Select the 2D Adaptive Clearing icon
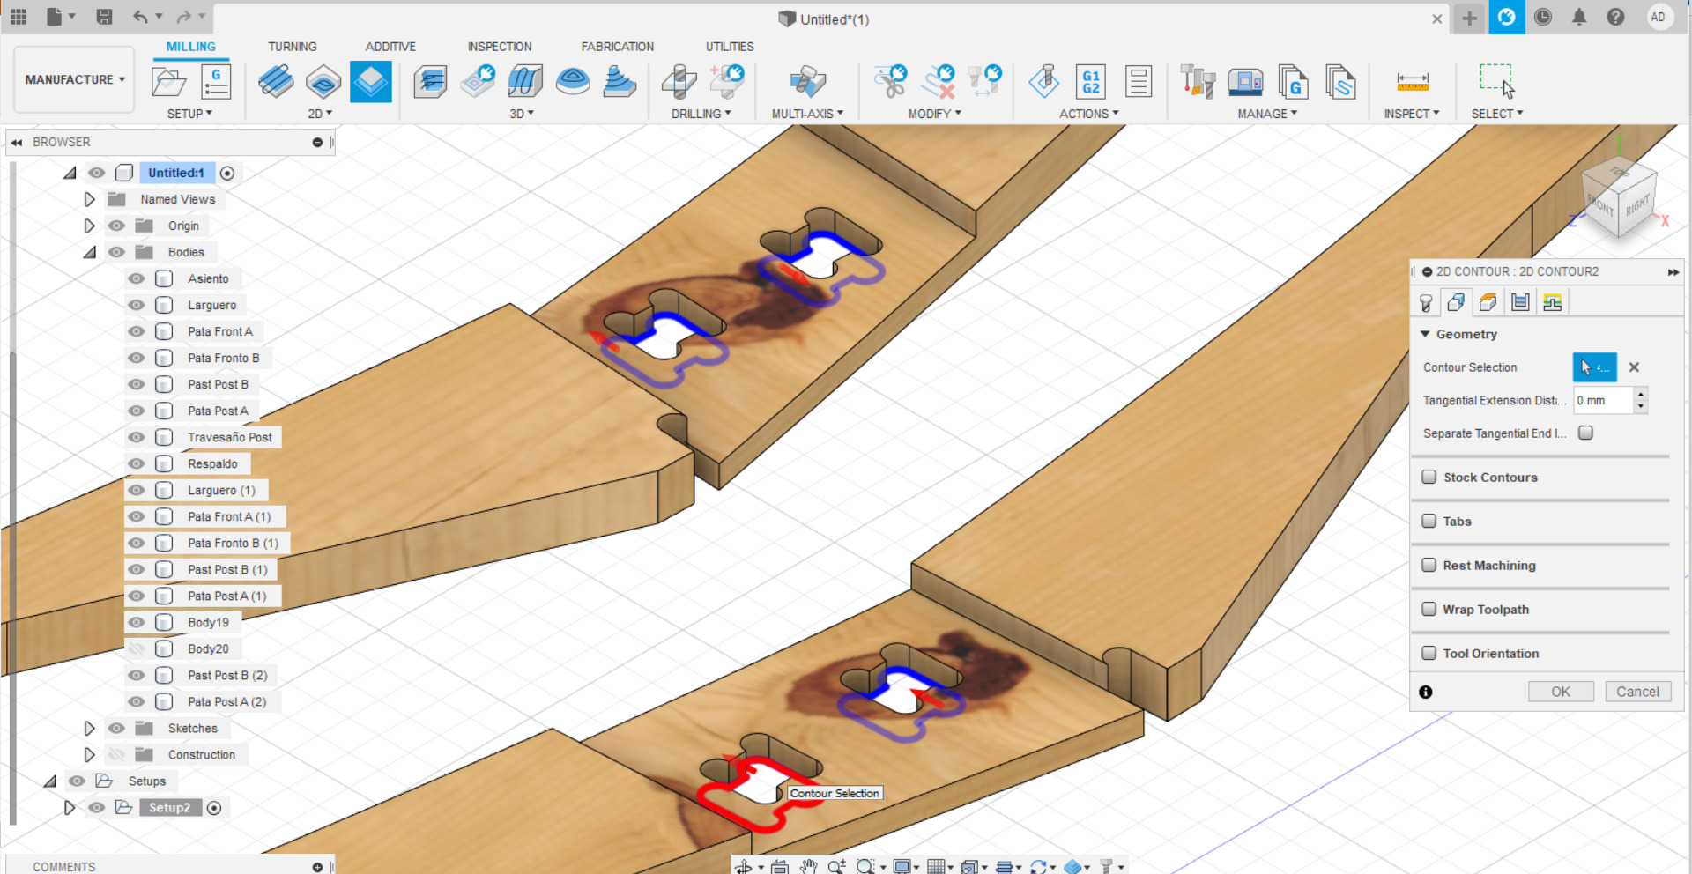The height and width of the screenshot is (874, 1692). click(276, 83)
